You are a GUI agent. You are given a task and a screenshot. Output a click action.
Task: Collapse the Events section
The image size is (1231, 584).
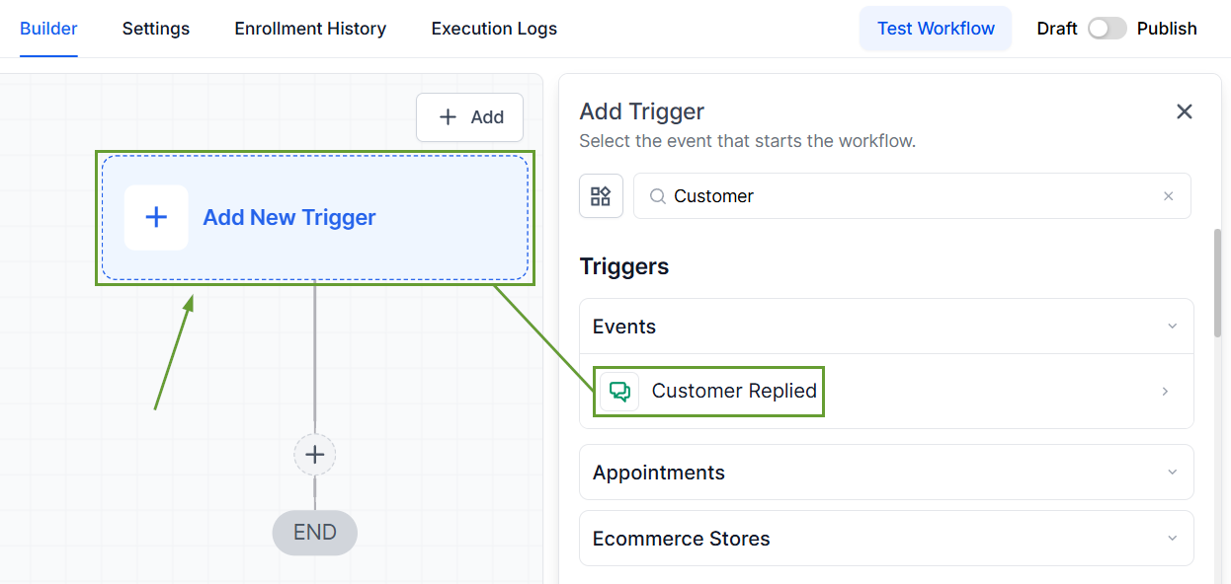(x=1173, y=327)
